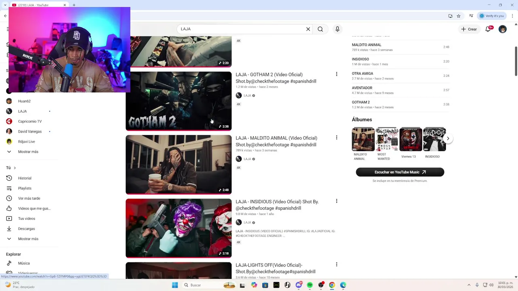Open the Windows Start button
The image size is (518, 291).
point(175,285)
